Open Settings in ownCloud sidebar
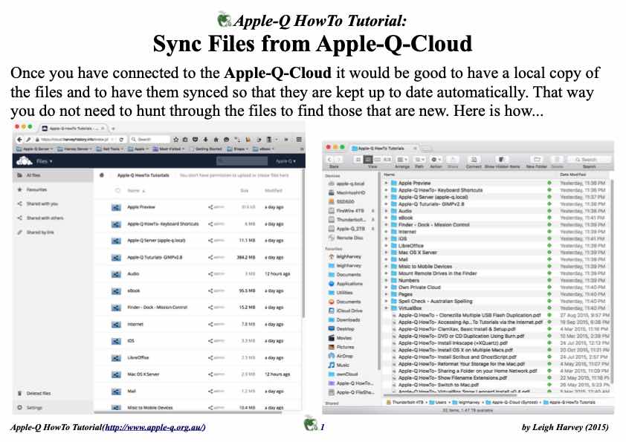 pos(30,408)
